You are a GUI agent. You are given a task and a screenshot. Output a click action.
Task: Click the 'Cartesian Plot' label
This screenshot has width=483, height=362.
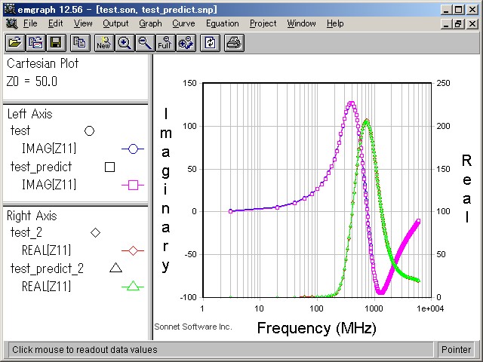pos(42,63)
